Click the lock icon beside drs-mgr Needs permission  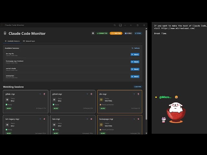tap(100, 105)
